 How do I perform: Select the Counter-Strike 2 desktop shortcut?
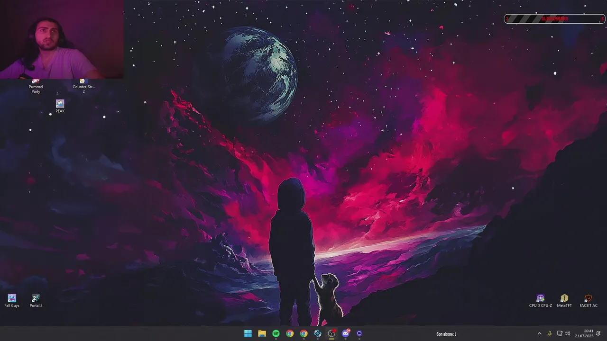click(83, 86)
